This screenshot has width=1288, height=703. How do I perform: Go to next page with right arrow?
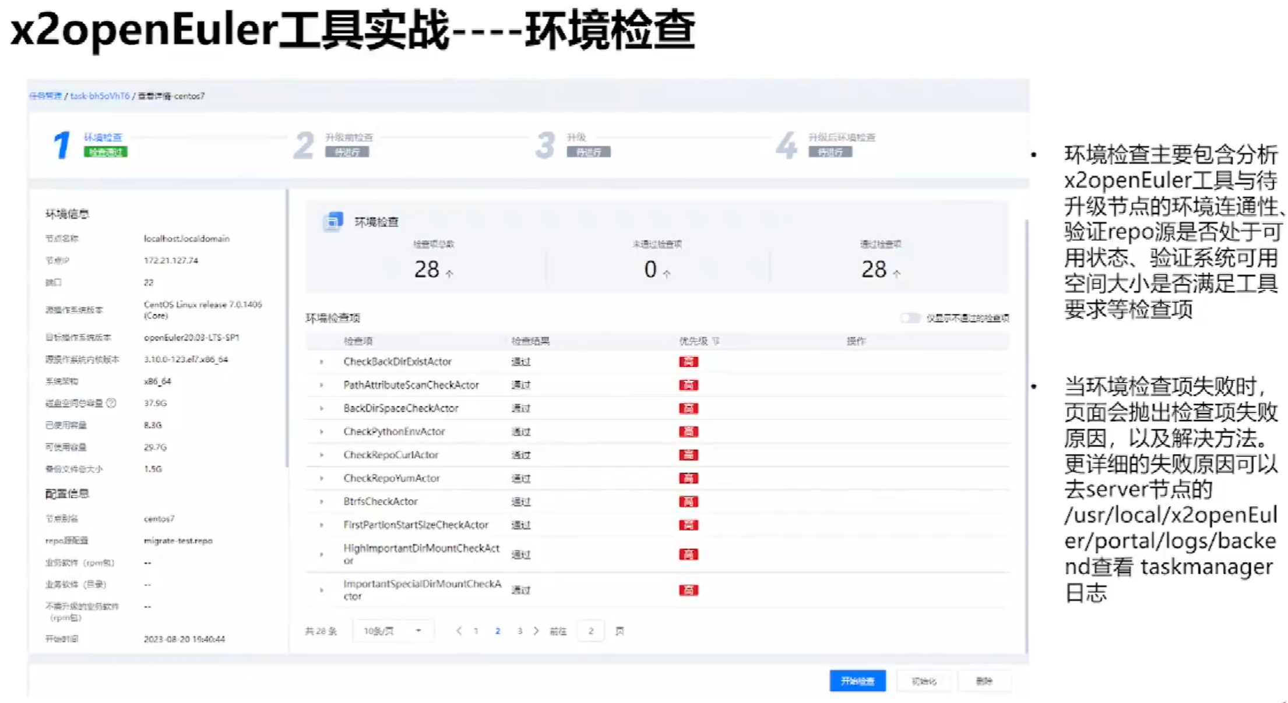[x=536, y=631]
